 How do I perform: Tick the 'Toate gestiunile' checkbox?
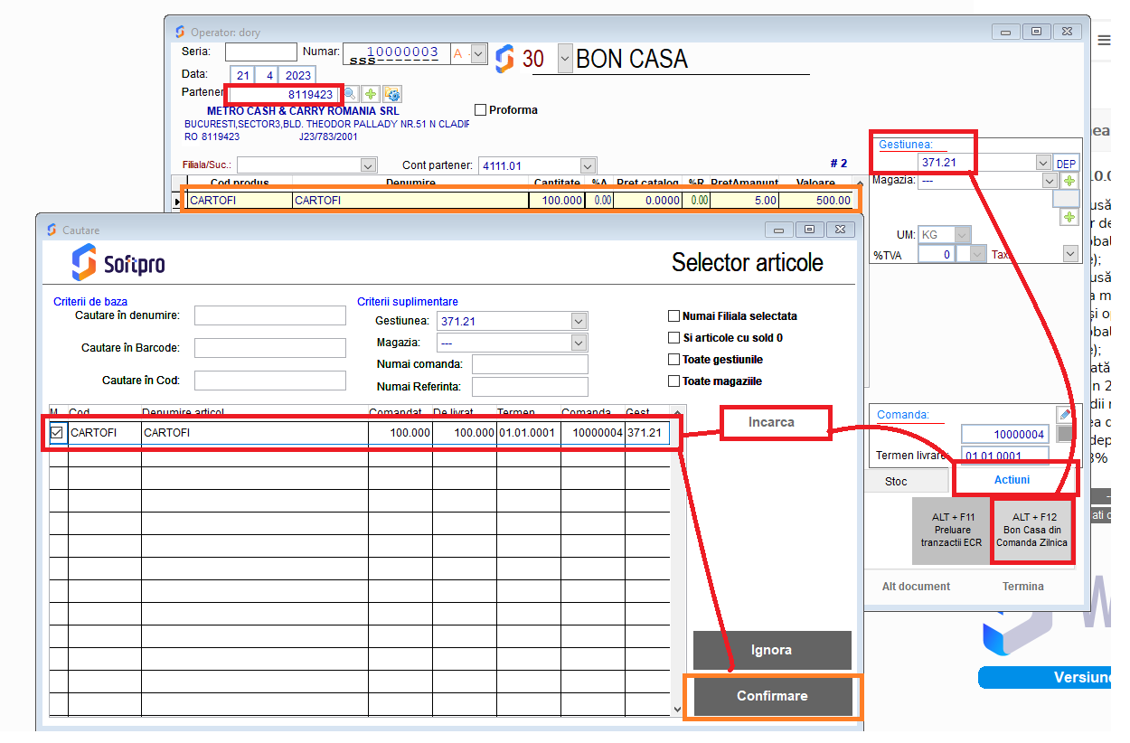[673, 360]
